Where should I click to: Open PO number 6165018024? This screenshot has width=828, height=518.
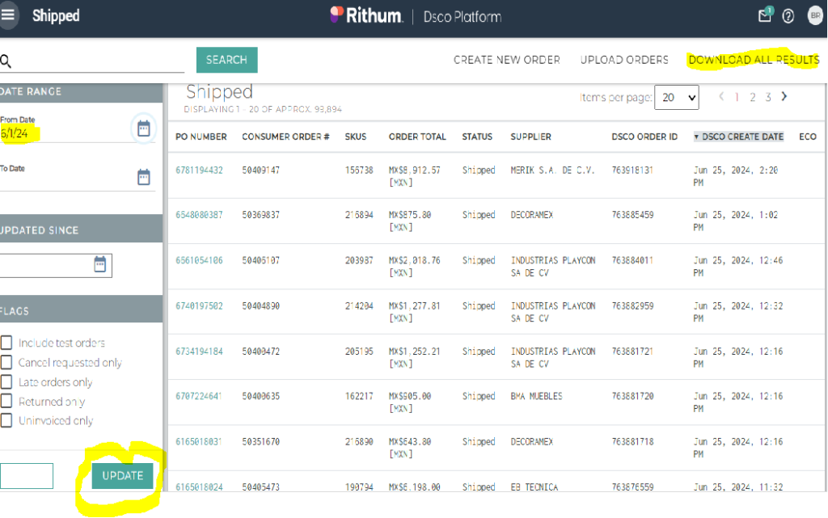(x=199, y=486)
